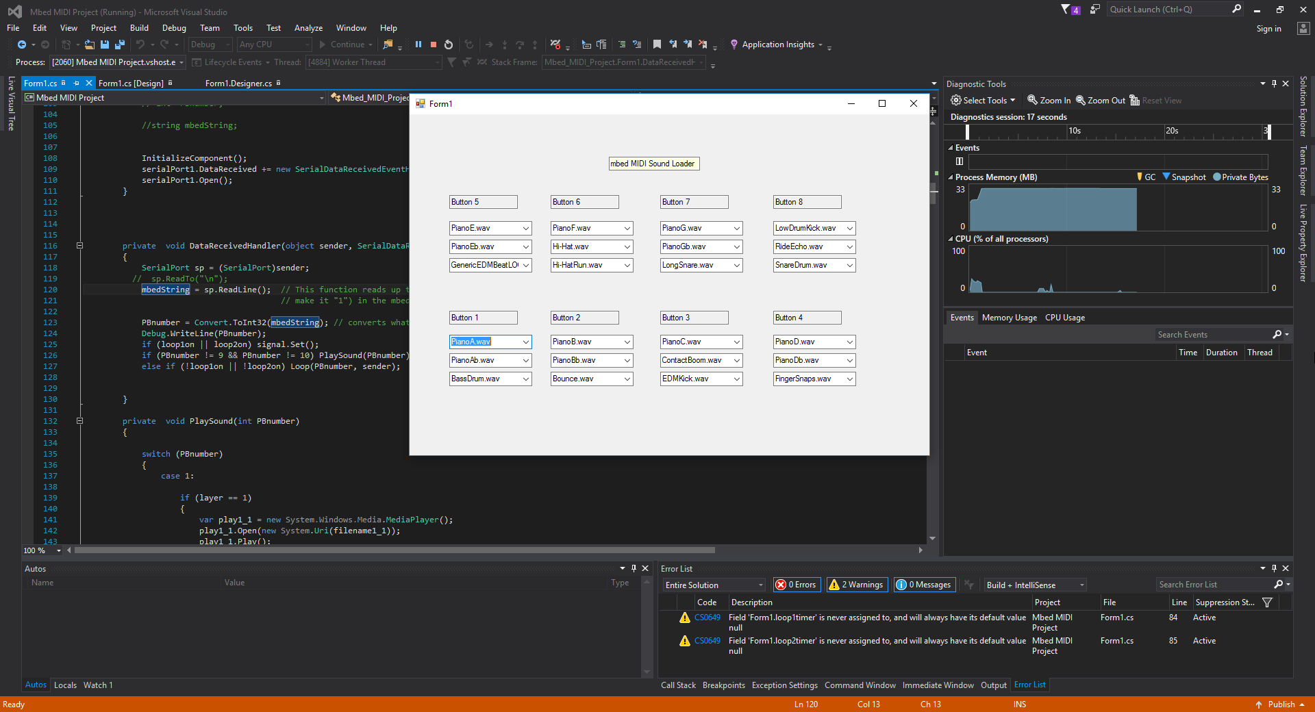Open the Process selection dropdown
The height and width of the screenshot is (712, 1315).
click(x=117, y=62)
